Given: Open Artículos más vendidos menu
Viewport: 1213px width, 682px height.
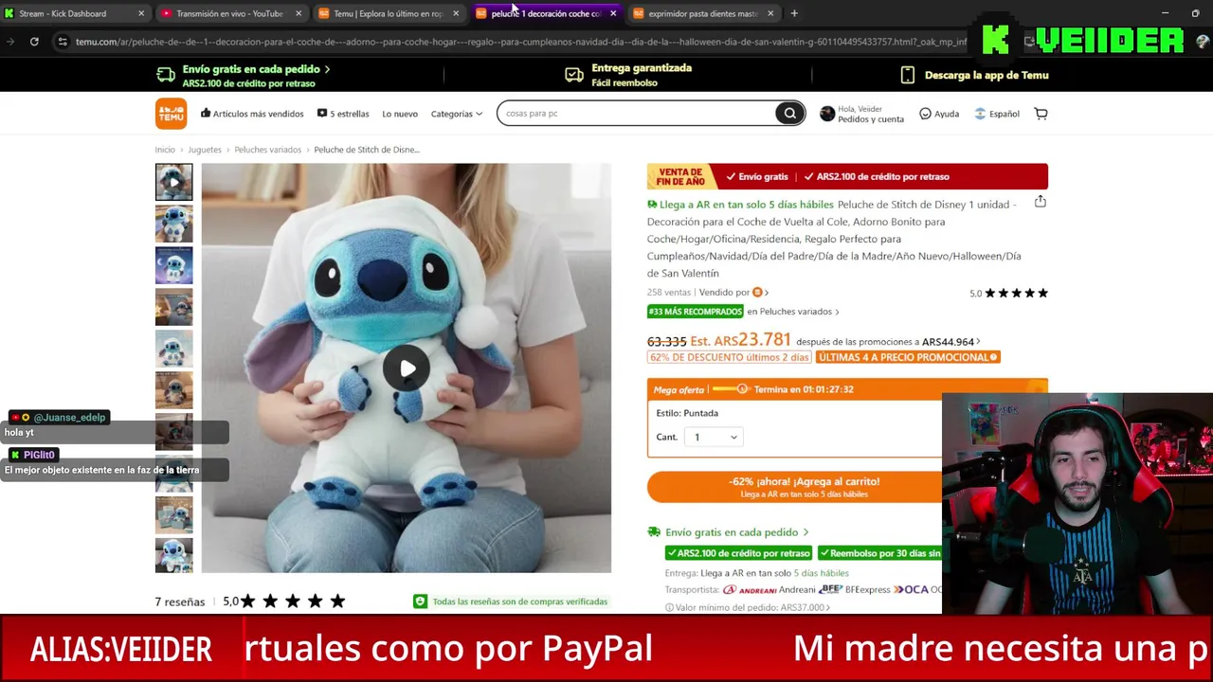Looking at the screenshot, I should (x=252, y=114).
